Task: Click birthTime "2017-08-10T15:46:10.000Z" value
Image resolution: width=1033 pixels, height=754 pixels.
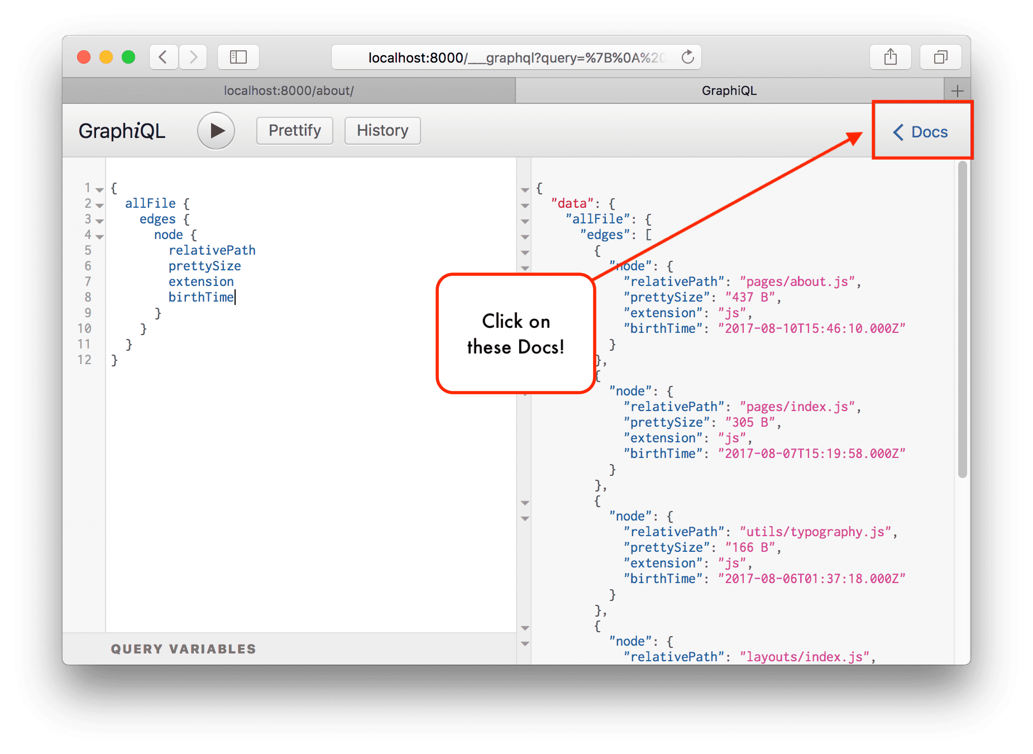Action: click(x=812, y=328)
